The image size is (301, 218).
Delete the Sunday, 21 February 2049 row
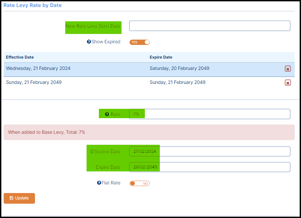288,83
